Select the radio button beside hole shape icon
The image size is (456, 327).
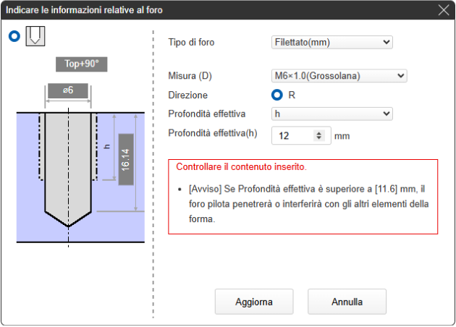tap(14, 38)
